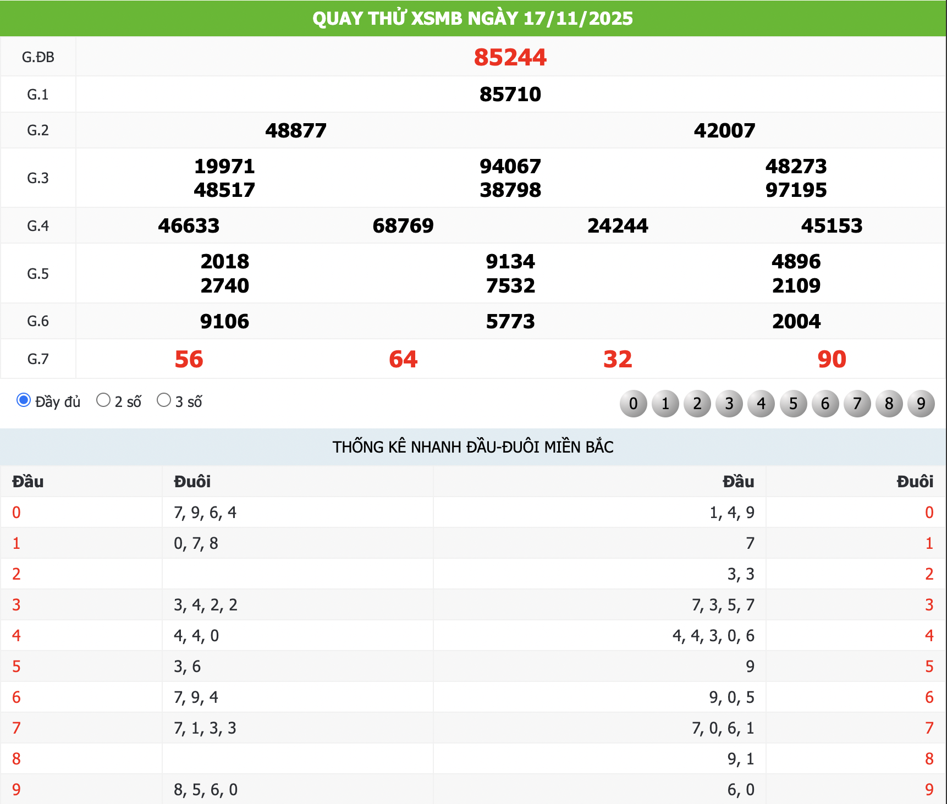Select the number 6 filter ball
The height and width of the screenshot is (804, 947).
tap(825, 404)
